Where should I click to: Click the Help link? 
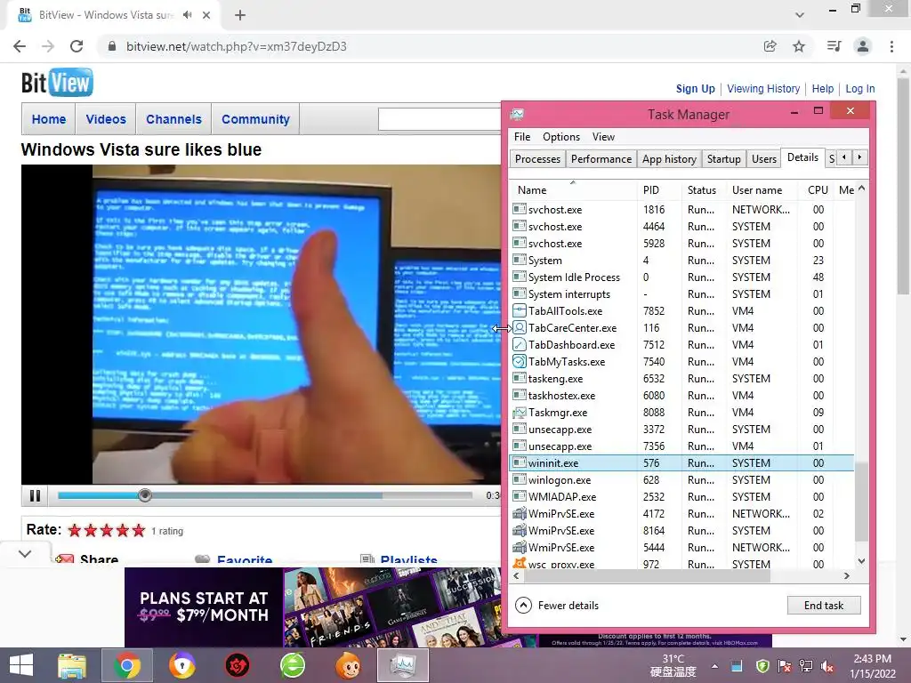823,89
